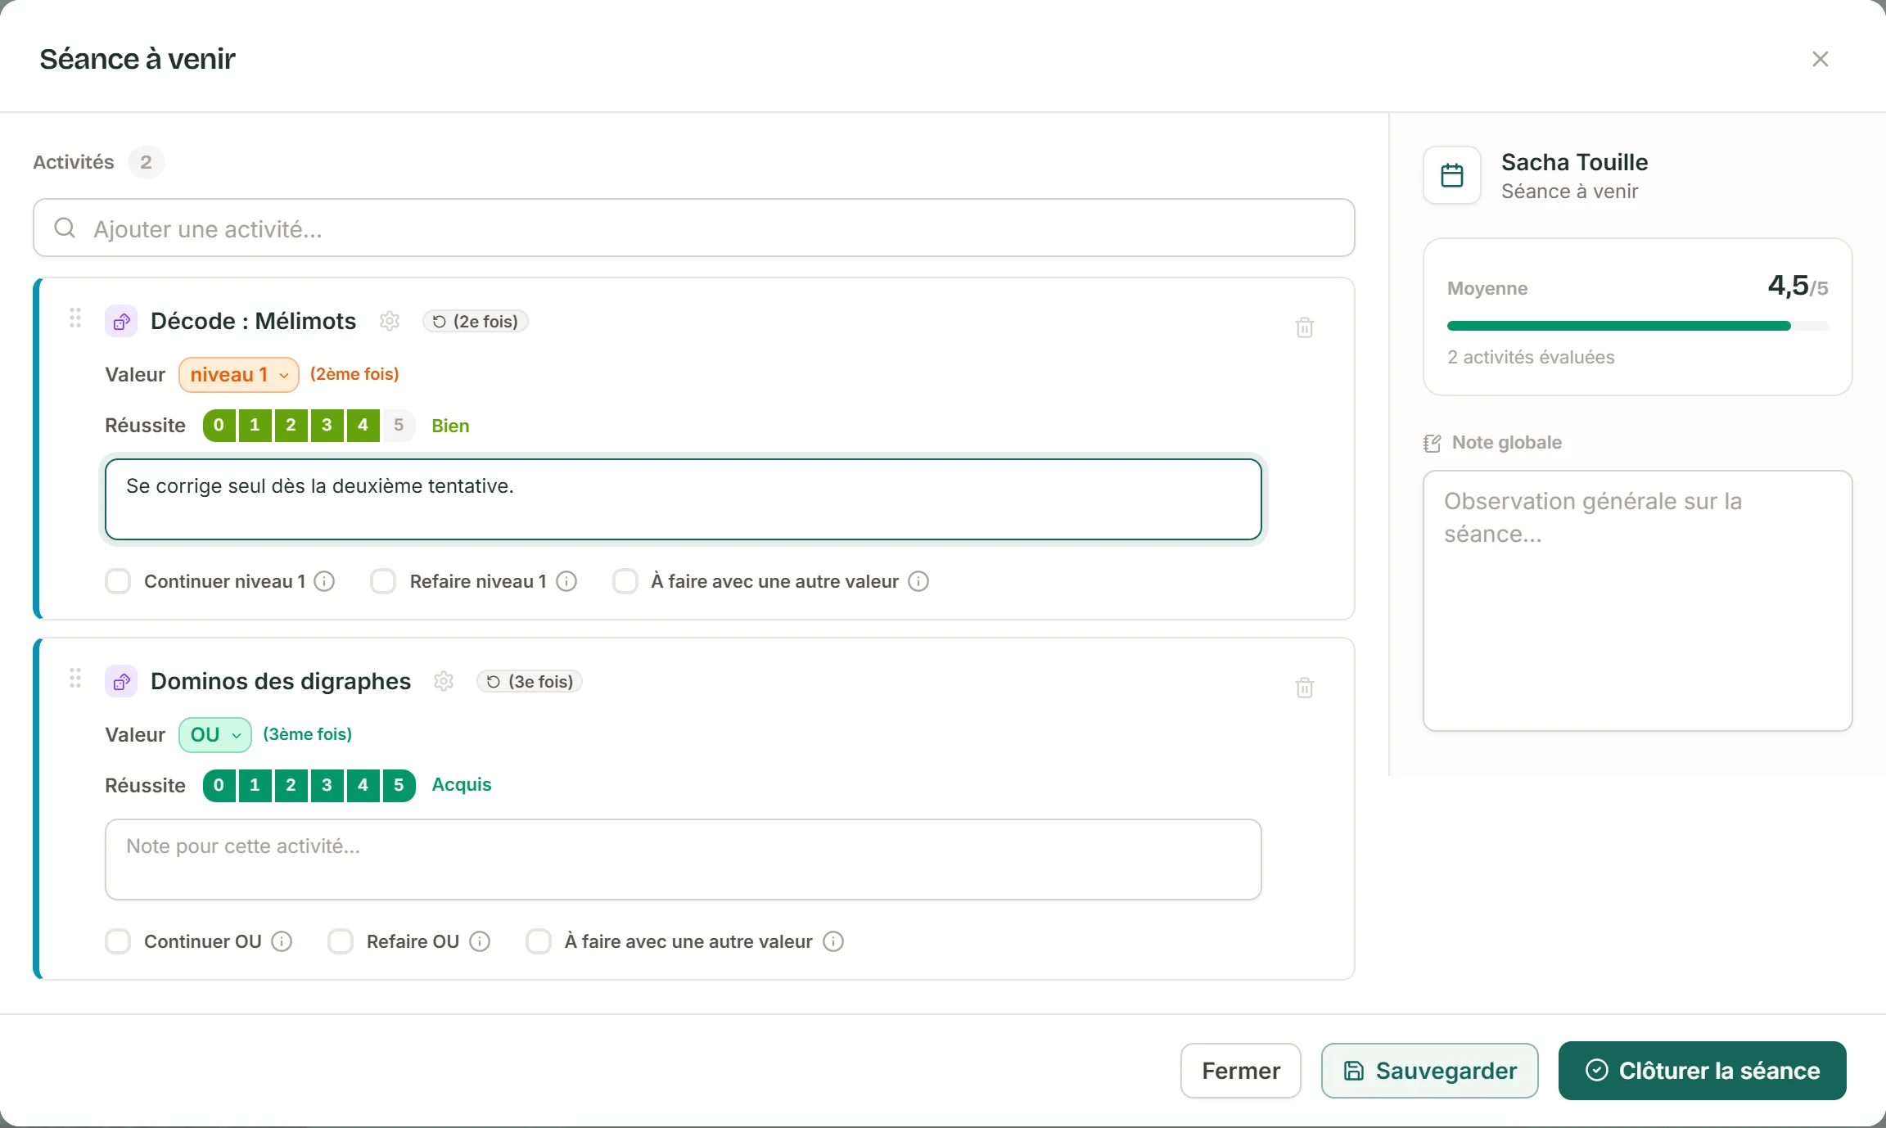Show info for Dominos autre valeur option

(x=833, y=941)
